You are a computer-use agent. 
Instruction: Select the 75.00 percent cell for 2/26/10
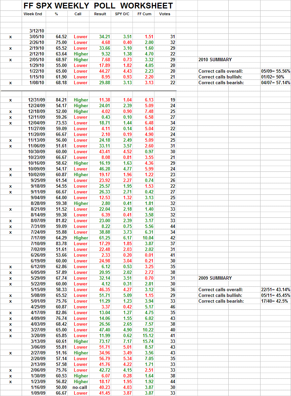click(62, 42)
